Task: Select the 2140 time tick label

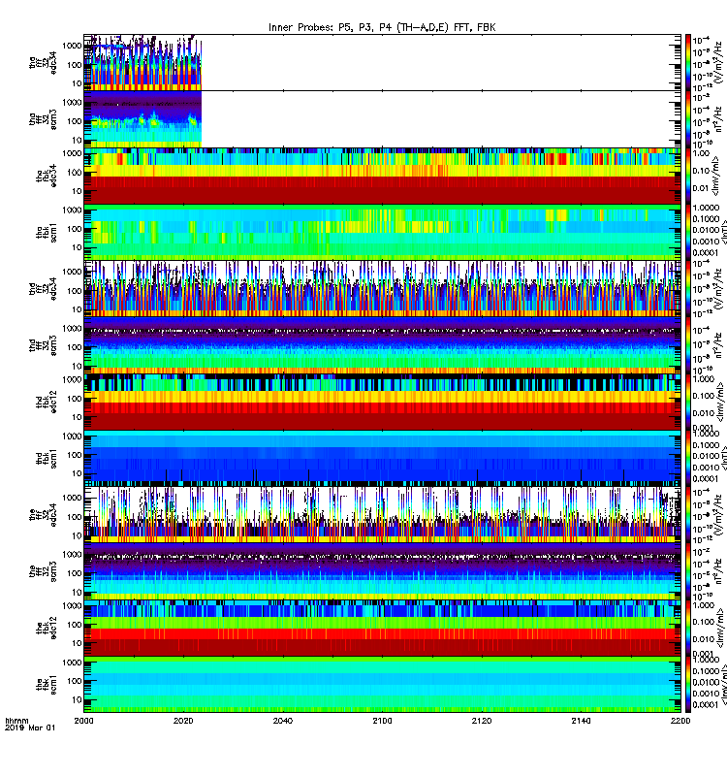Action: 581,721
